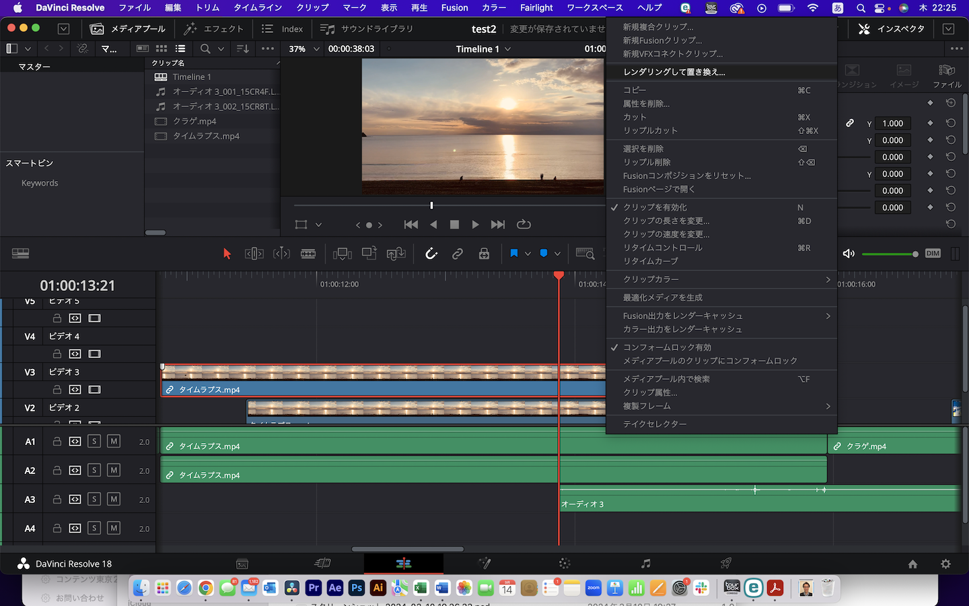This screenshot has height=606, width=969.
Task: Toggle linked selection chain icon
Action: (x=458, y=254)
